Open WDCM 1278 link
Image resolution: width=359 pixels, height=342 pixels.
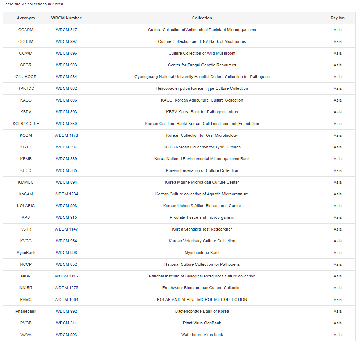[66, 288]
